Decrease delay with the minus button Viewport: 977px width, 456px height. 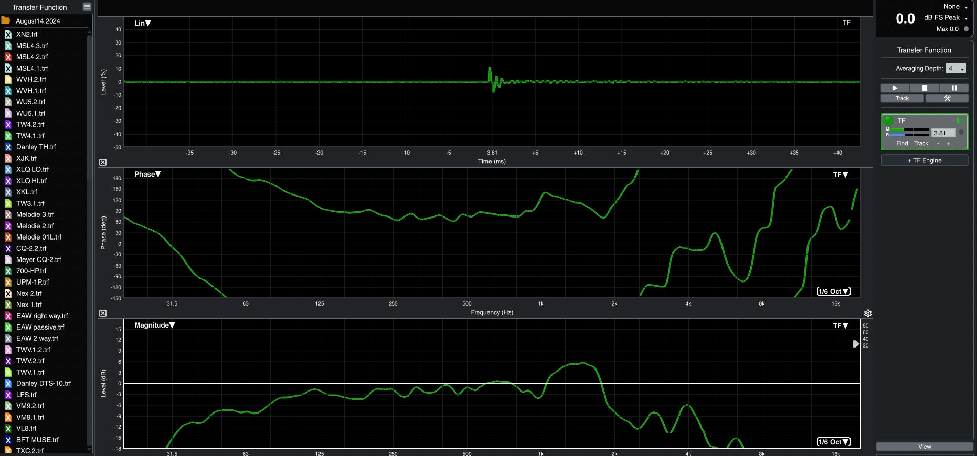(x=938, y=144)
